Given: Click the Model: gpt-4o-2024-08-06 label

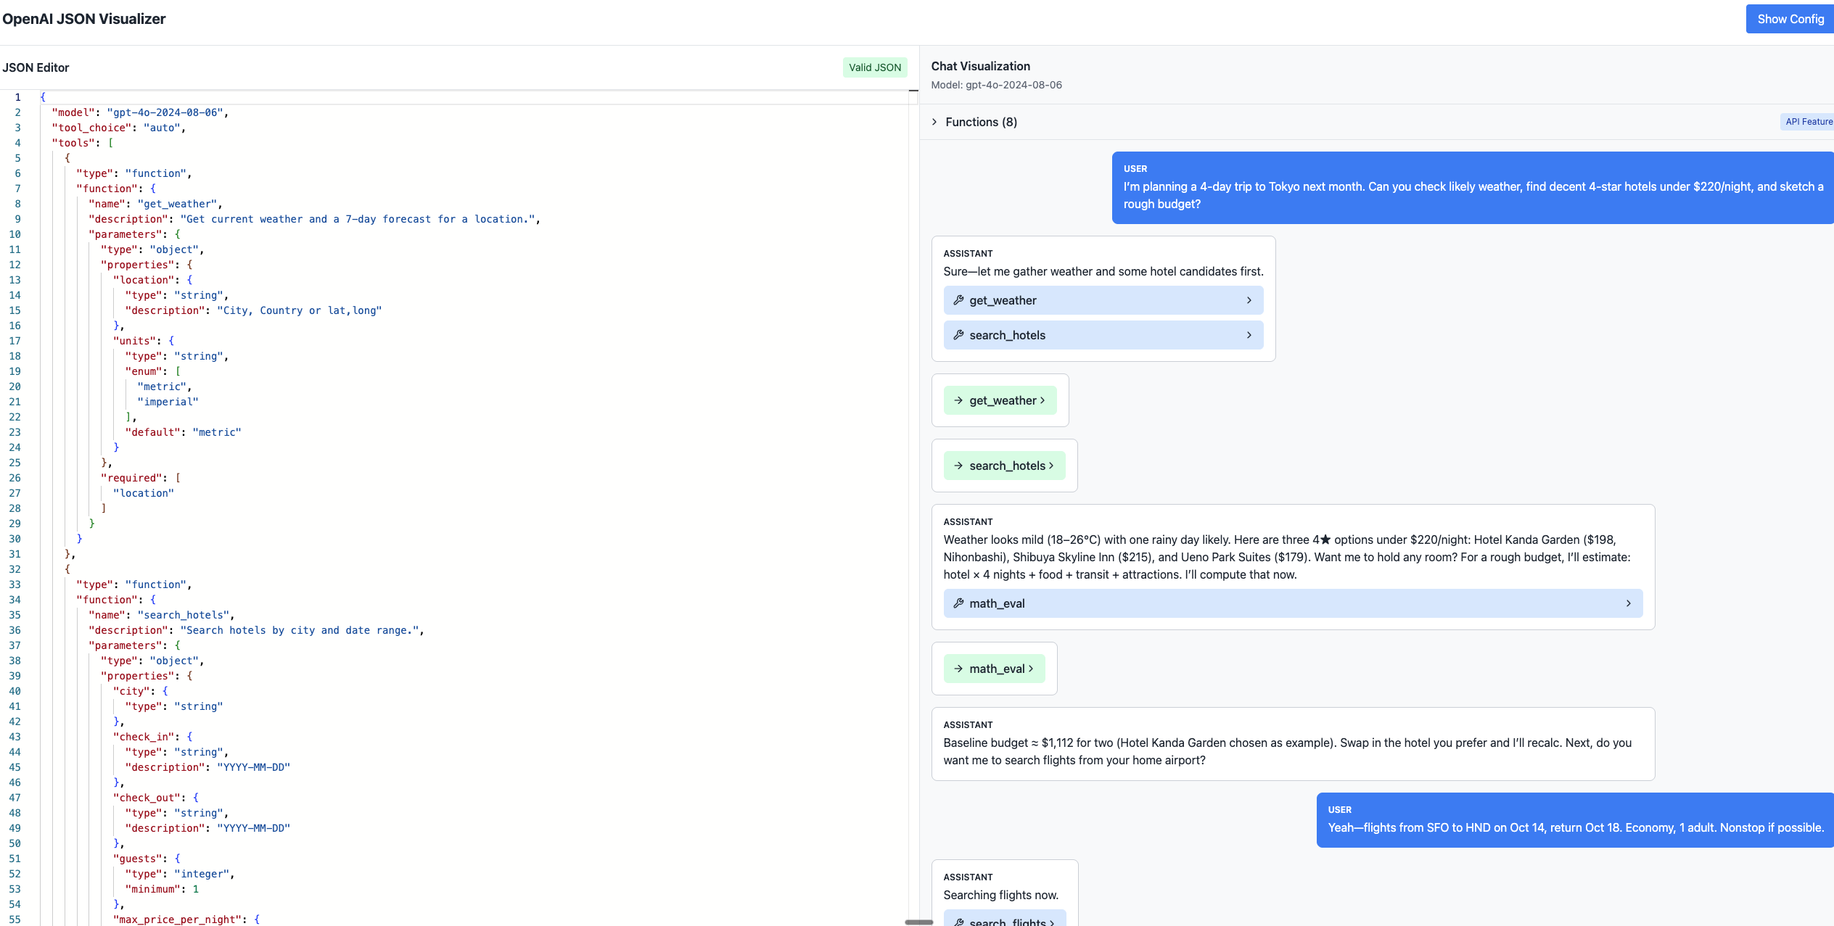Looking at the screenshot, I should point(997,85).
